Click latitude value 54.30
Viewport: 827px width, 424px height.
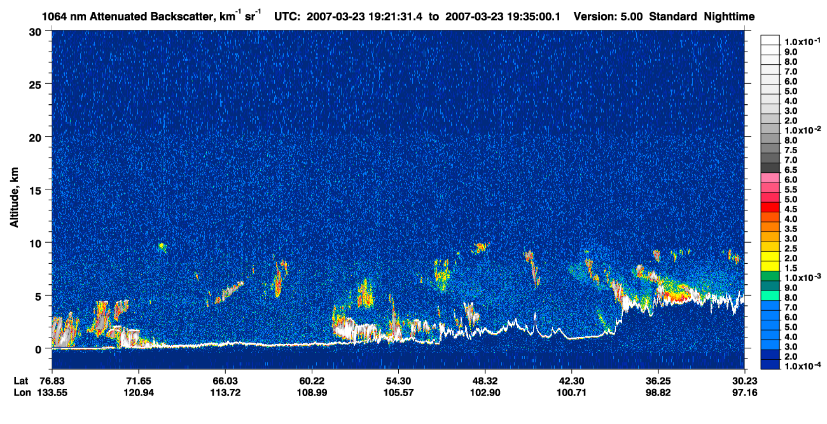(x=398, y=380)
